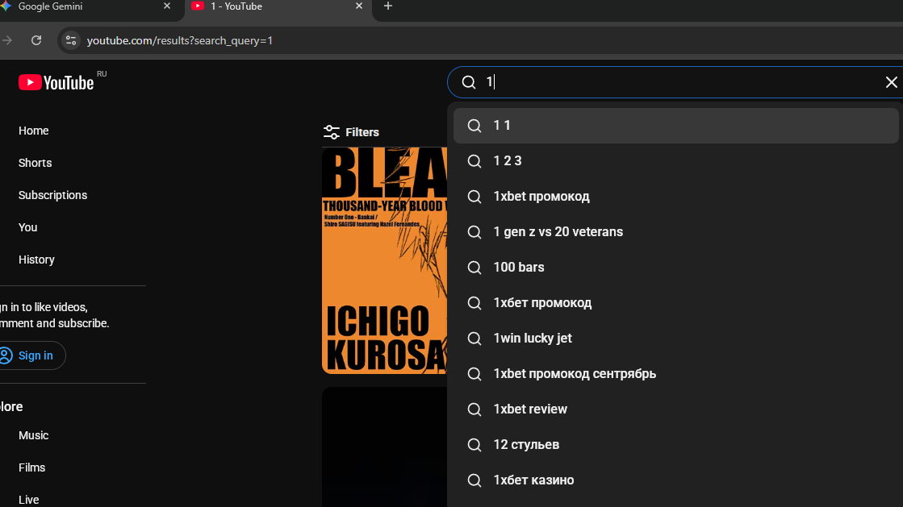Open site information icon in address bar
This screenshot has height=507, width=903.
71,40
